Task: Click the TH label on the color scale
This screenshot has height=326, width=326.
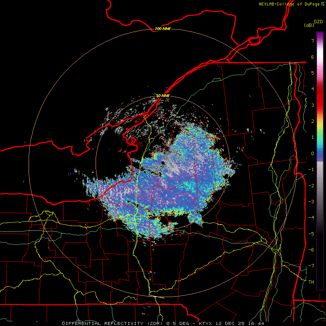Action: [x=311, y=282]
